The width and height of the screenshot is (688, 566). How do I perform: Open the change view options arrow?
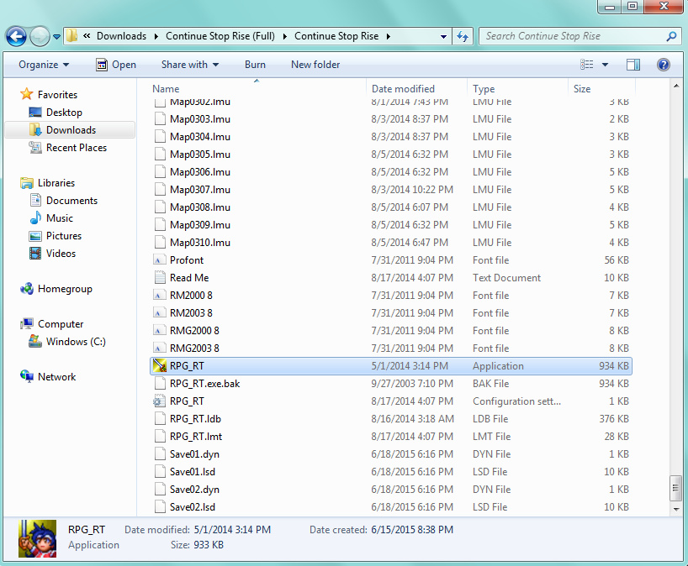pos(606,65)
